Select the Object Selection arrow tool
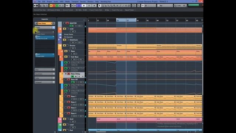 click(x=100, y=6)
